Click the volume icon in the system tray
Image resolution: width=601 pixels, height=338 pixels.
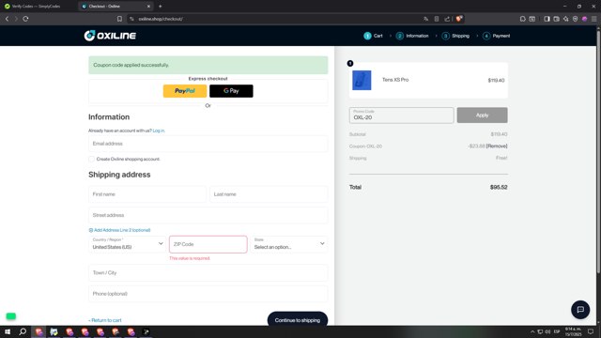pyautogui.click(x=547, y=331)
